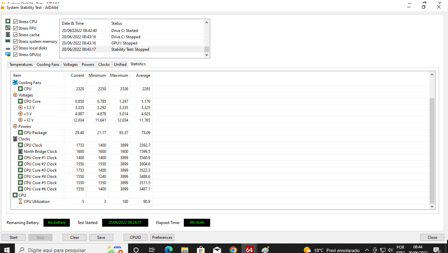Click the green system memory module icon
This screenshot has width=448, height=253.
point(8,41)
